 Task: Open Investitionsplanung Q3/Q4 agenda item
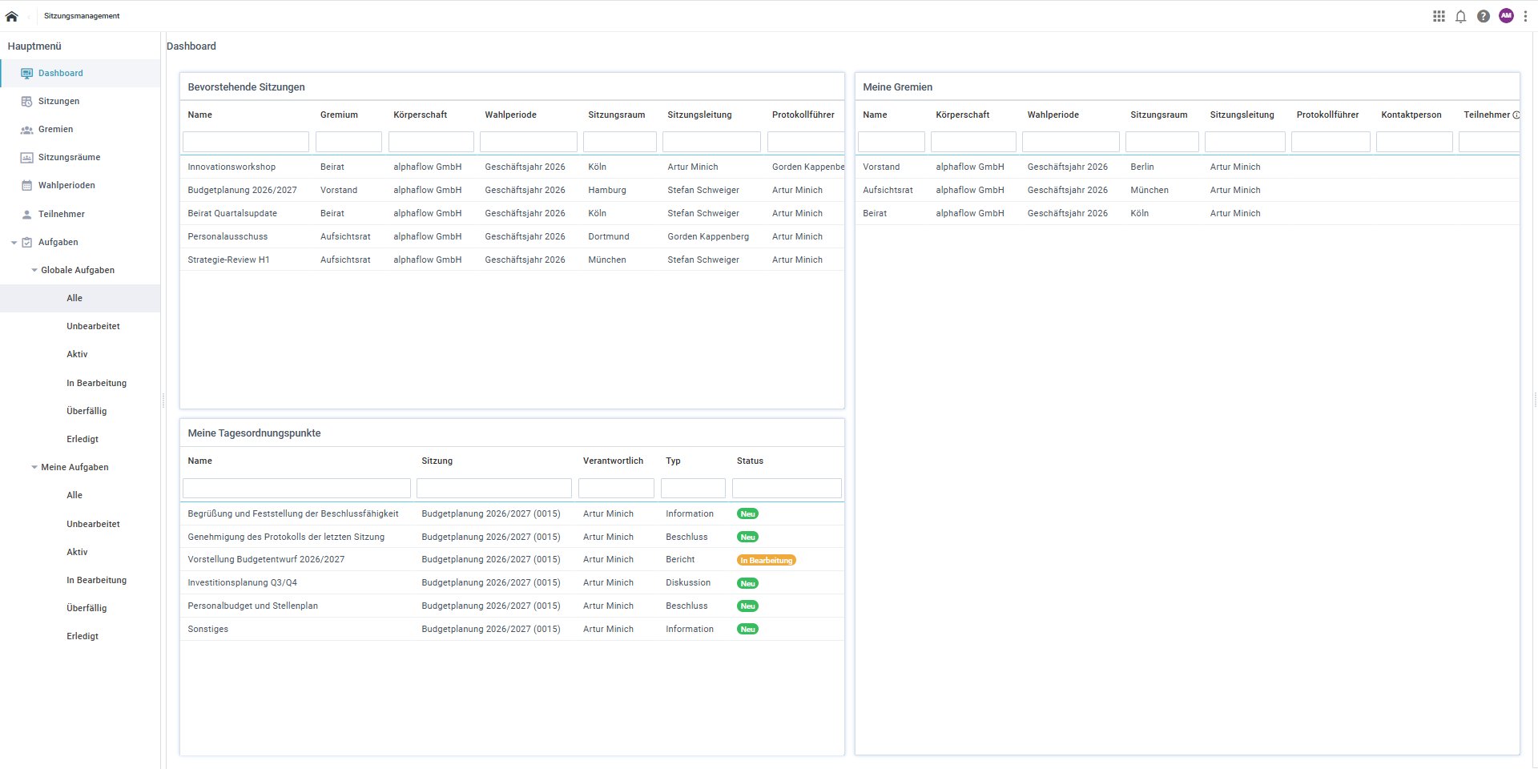tap(512, 583)
